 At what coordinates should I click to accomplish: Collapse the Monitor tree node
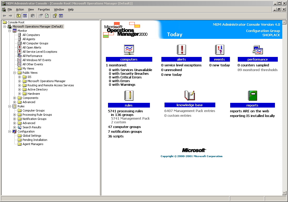[10, 31]
